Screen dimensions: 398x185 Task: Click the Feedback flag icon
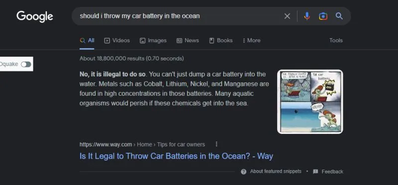[x=315, y=172]
